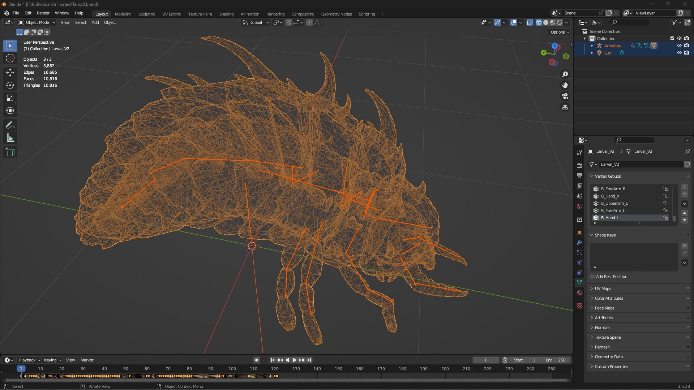Activate the Rotate tool
This screenshot has width=694, height=390.
coord(10,85)
